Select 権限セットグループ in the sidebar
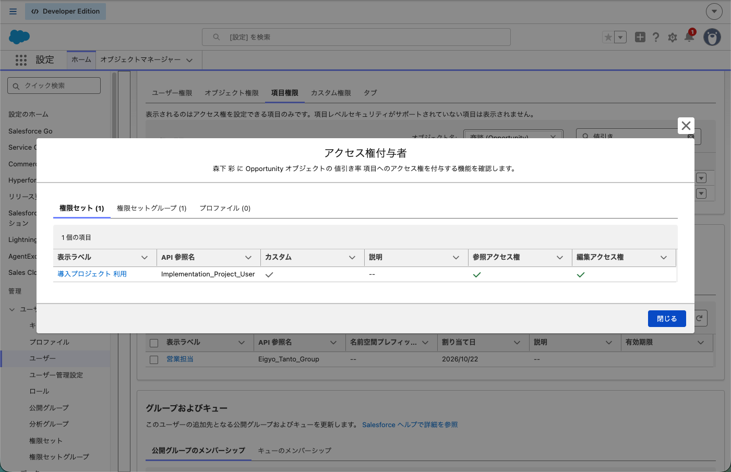731x472 pixels. 59,457
